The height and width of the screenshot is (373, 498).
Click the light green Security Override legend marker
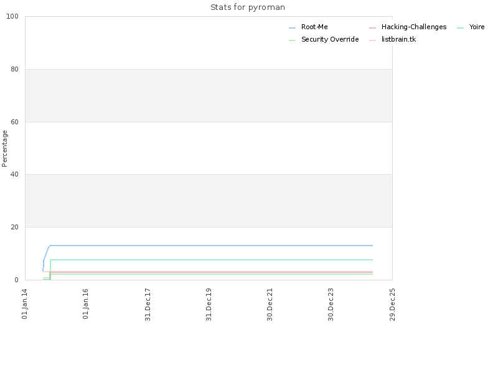click(292, 40)
